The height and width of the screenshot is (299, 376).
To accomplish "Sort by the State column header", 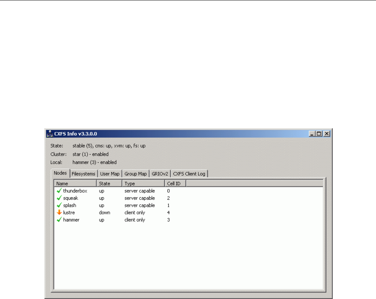I will click(x=109, y=183).
